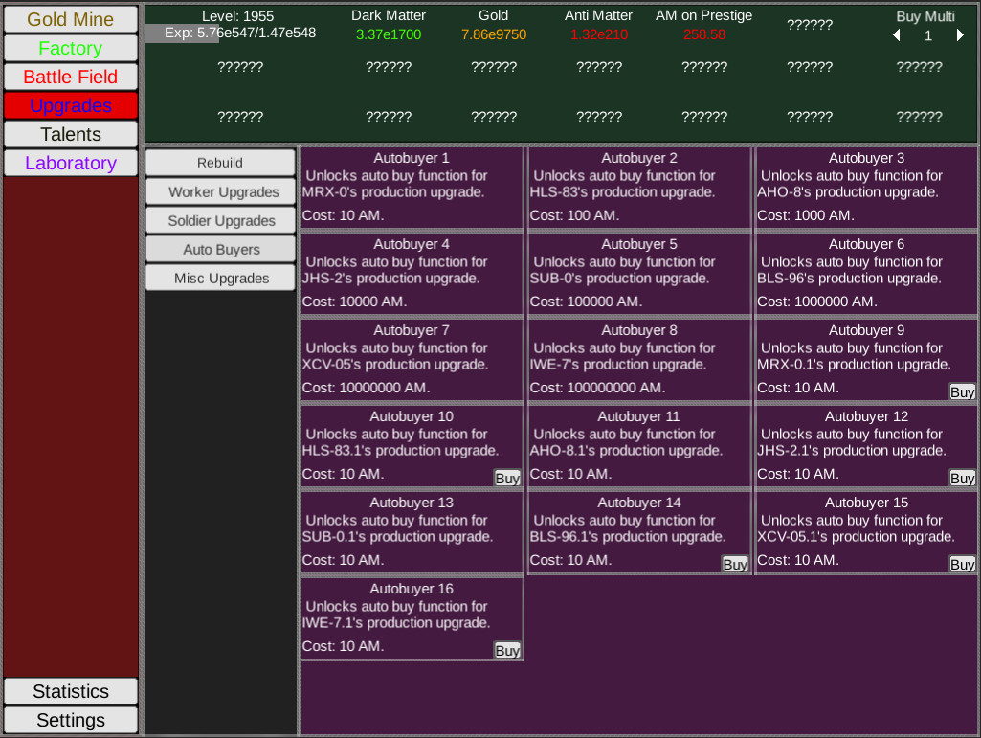The height and width of the screenshot is (738, 981).
Task: Decrease Buy Multi with left arrow
Action: click(897, 35)
